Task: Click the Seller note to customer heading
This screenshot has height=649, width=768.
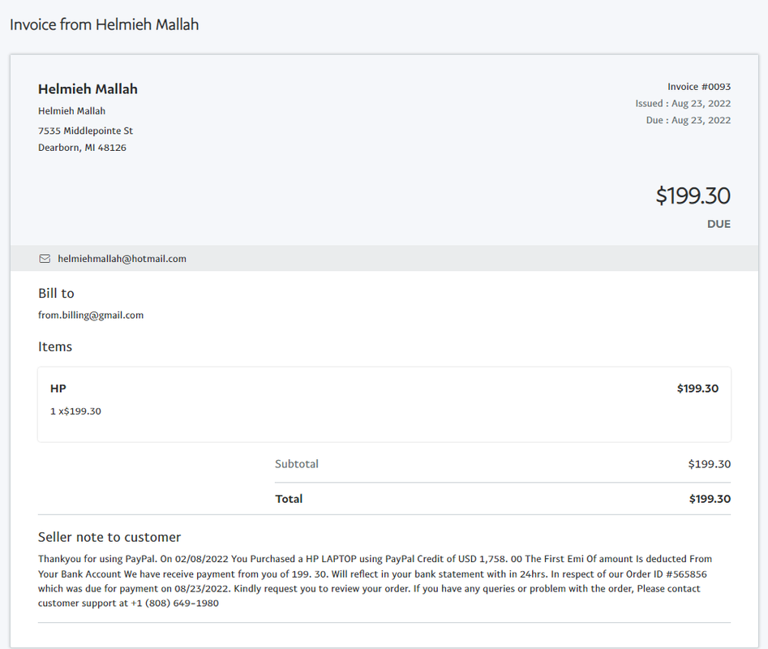Action: (x=109, y=537)
